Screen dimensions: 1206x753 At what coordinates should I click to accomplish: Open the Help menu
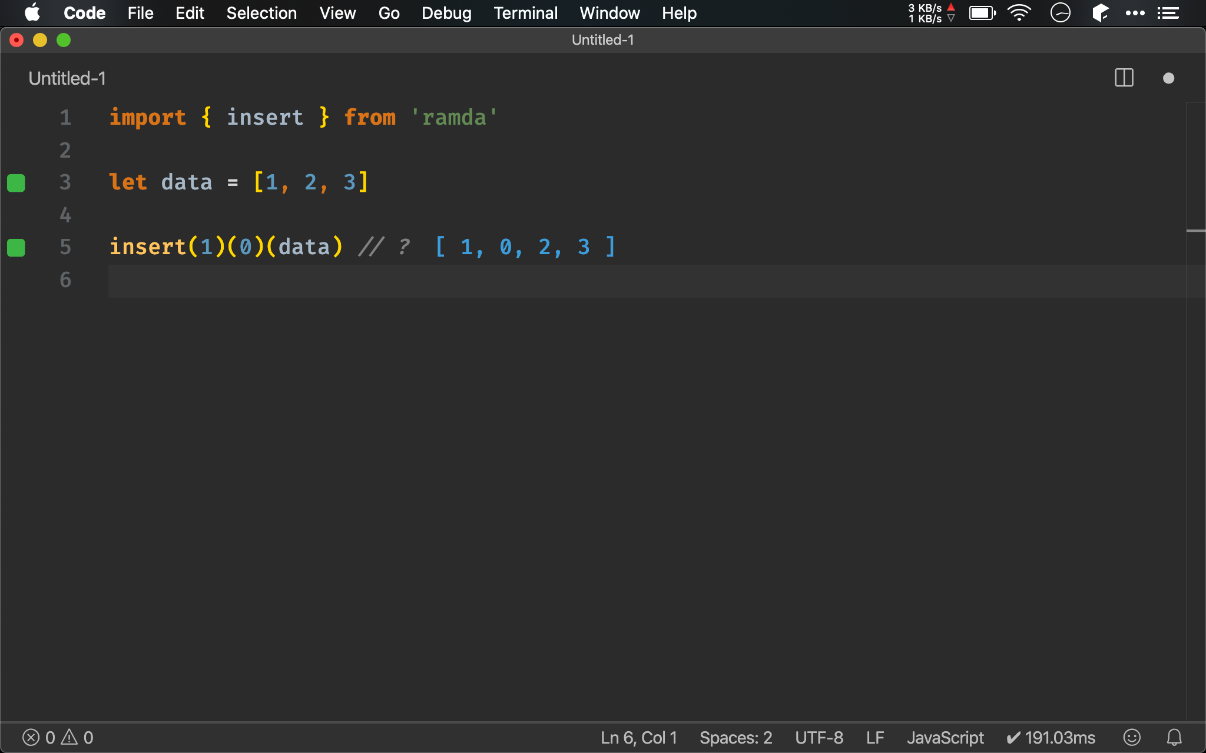pyautogui.click(x=679, y=13)
